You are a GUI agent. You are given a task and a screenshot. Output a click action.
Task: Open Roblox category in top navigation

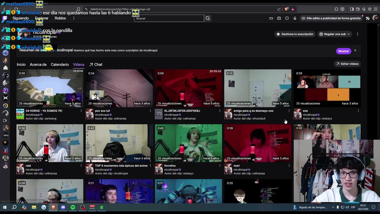click(x=60, y=18)
